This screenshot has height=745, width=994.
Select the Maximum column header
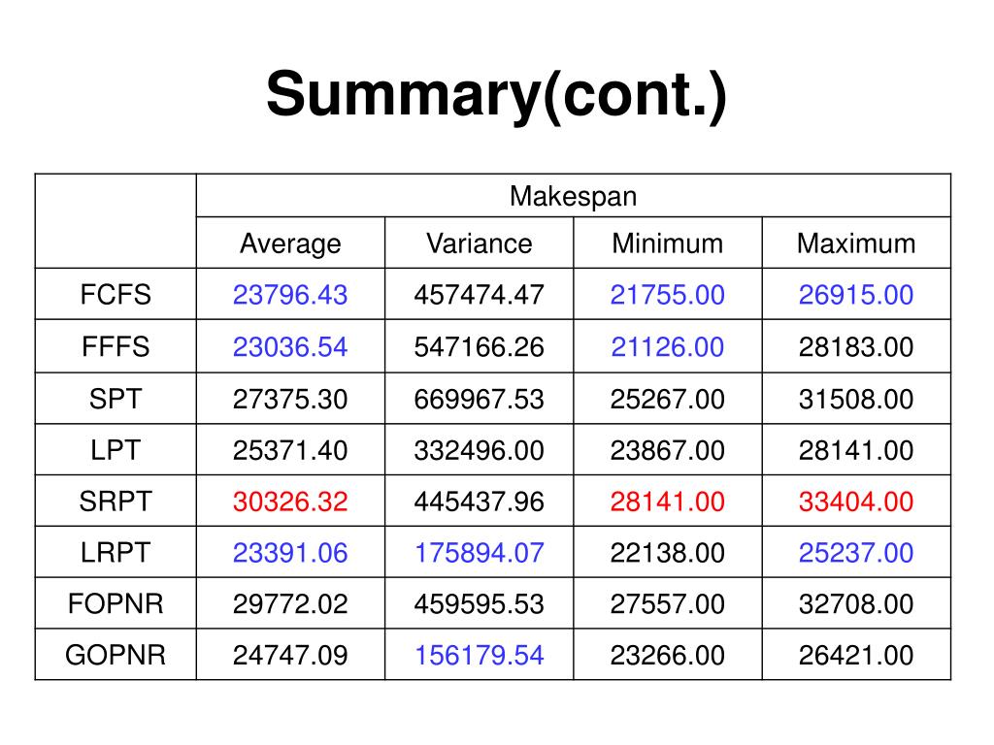click(856, 243)
